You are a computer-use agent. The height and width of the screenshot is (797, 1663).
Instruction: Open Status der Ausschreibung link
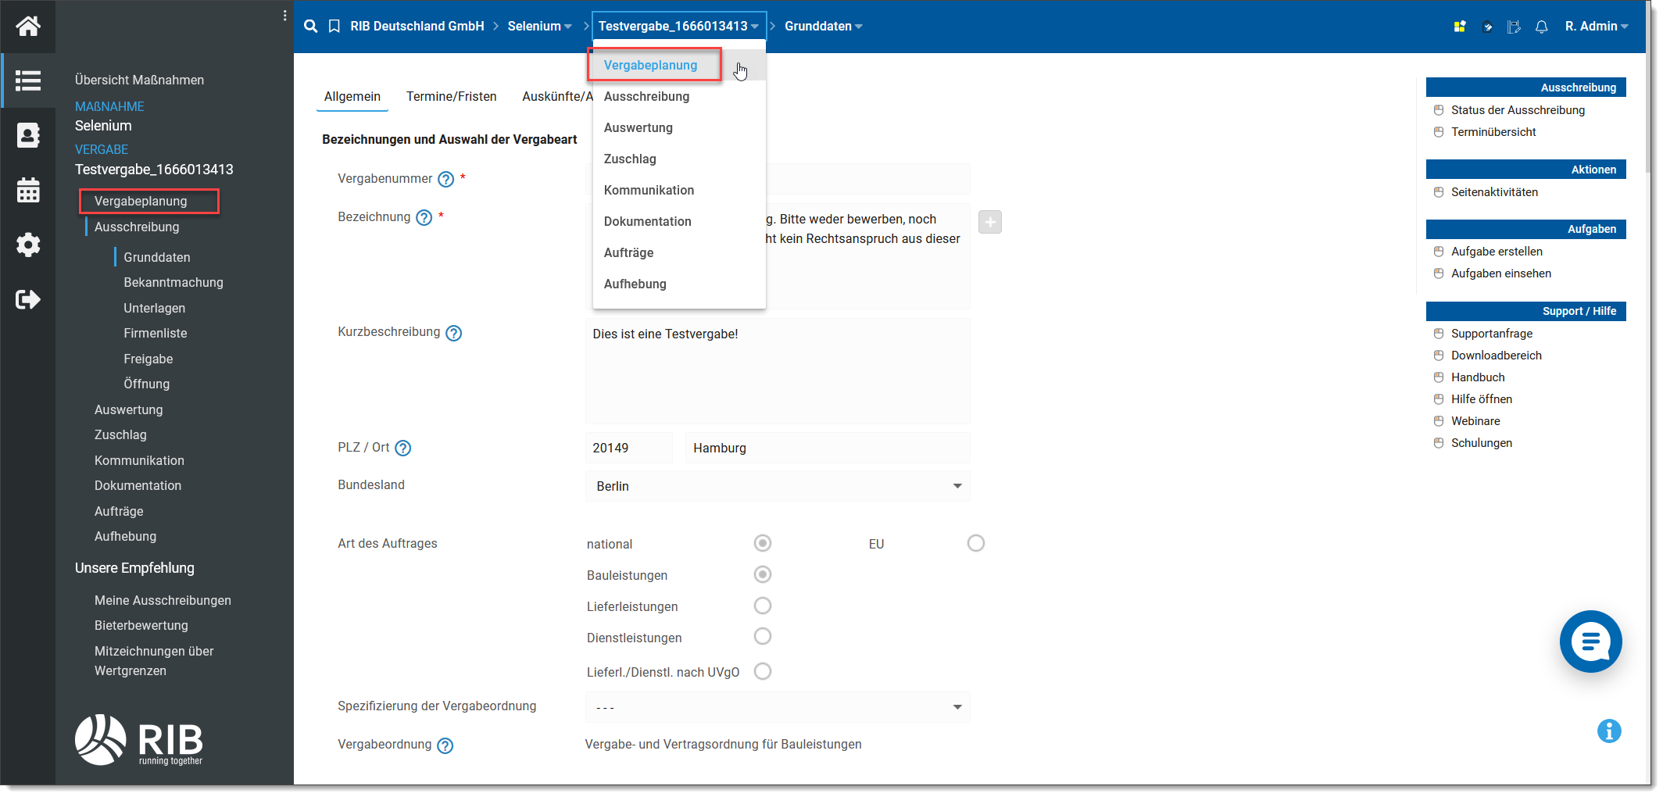coord(1518,110)
